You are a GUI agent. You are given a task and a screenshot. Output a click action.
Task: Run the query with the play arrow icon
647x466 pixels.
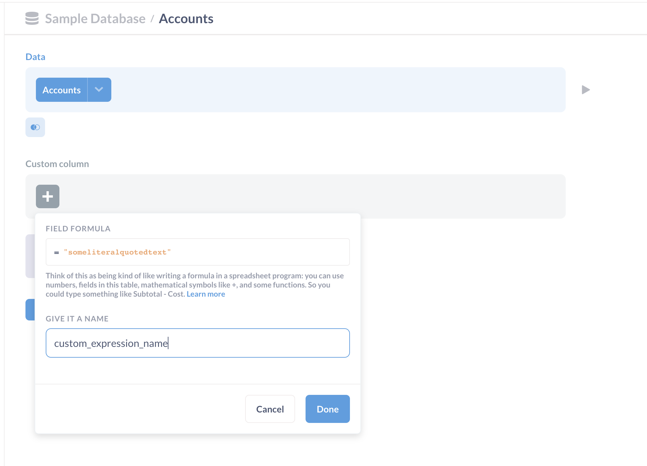click(586, 90)
